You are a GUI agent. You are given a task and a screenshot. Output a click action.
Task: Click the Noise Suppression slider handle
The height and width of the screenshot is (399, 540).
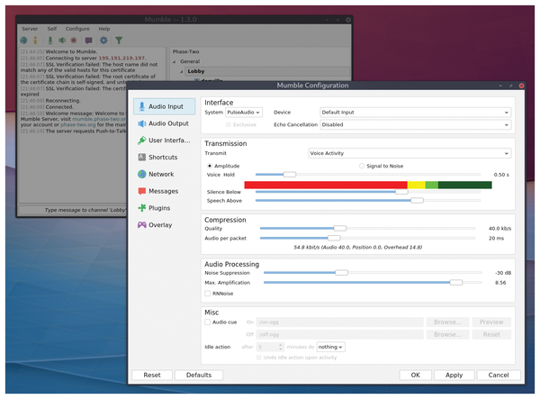coord(342,273)
